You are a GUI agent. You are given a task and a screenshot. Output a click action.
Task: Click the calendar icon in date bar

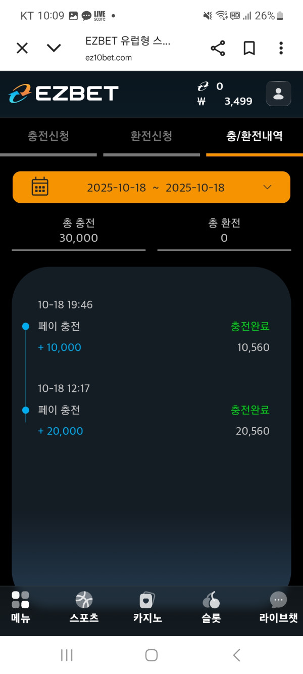pyautogui.click(x=40, y=187)
